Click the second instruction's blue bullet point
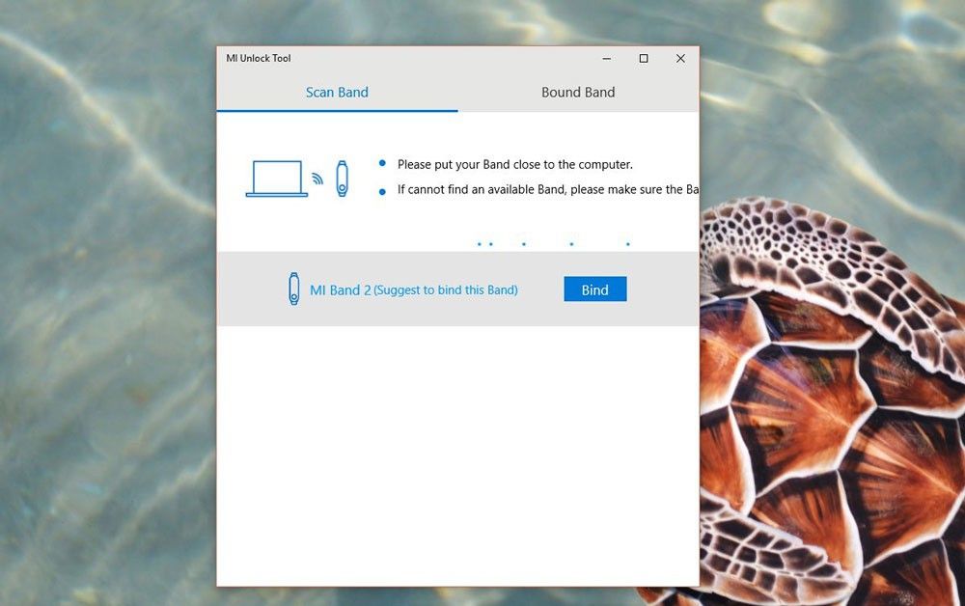Image resolution: width=965 pixels, height=606 pixels. [382, 192]
